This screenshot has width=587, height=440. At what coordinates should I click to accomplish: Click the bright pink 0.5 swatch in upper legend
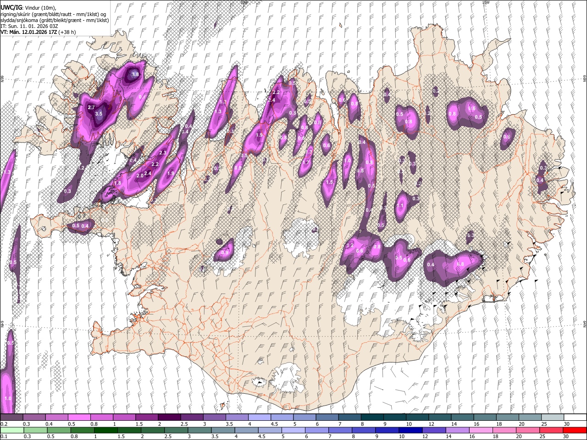coord(79,418)
